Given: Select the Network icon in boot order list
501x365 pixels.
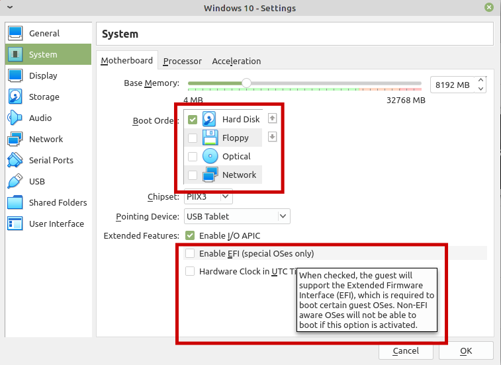Looking at the screenshot, I should click(x=210, y=175).
